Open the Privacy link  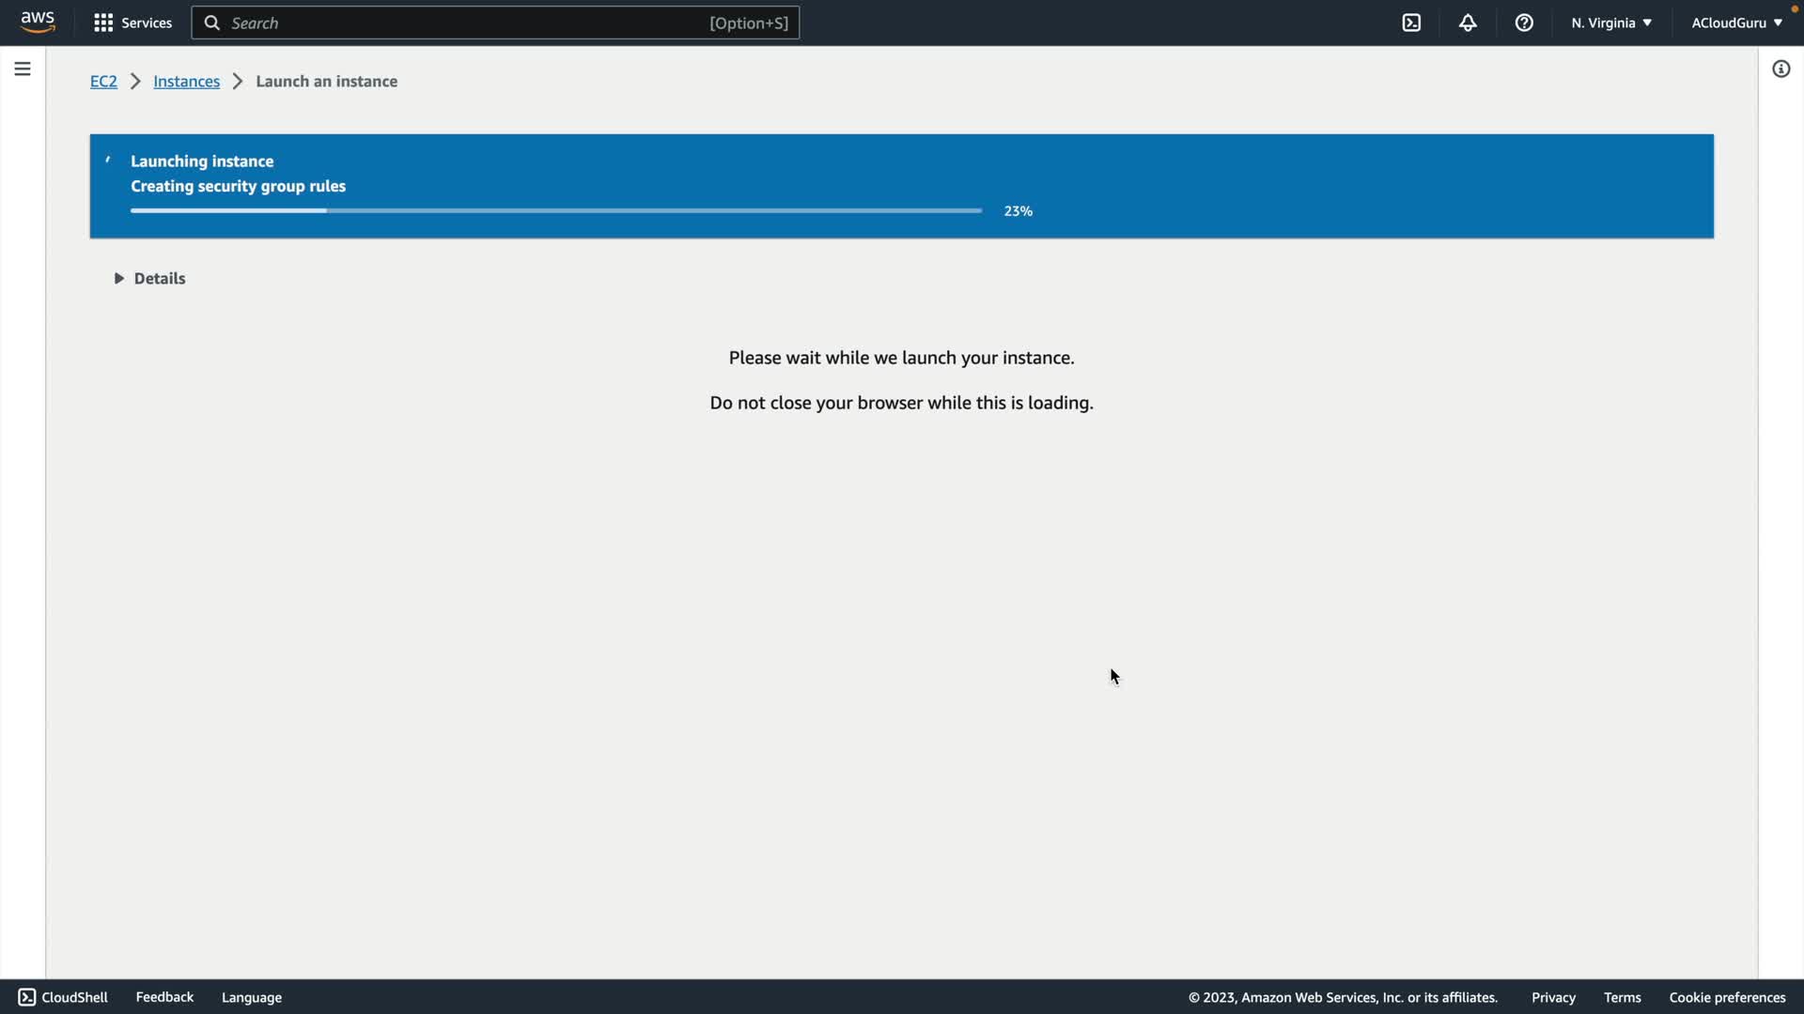coord(1552,997)
